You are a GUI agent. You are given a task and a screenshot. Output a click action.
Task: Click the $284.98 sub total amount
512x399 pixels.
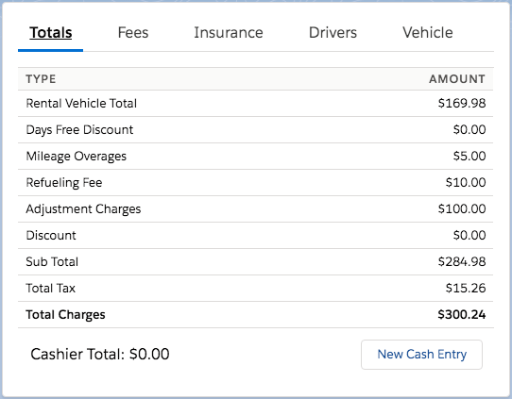pos(462,262)
